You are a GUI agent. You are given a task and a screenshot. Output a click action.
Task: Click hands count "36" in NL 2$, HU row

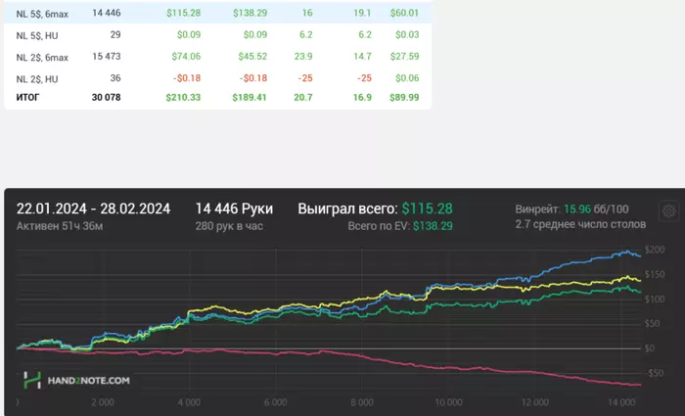coord(115,77)
